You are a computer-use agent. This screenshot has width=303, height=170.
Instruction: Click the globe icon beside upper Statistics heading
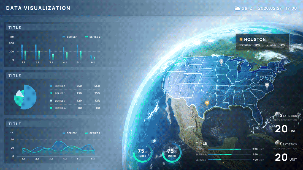pos(277,115)
